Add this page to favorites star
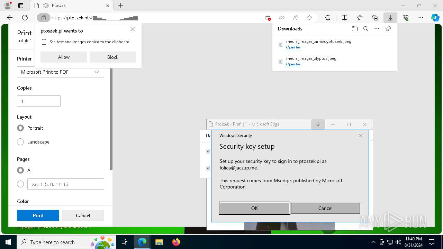 click(x=309, y=18)
